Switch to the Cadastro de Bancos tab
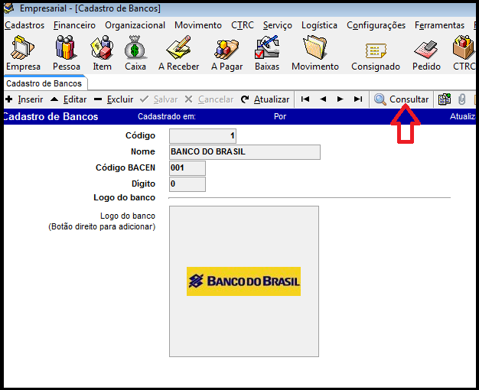 [x=44, y=83]
